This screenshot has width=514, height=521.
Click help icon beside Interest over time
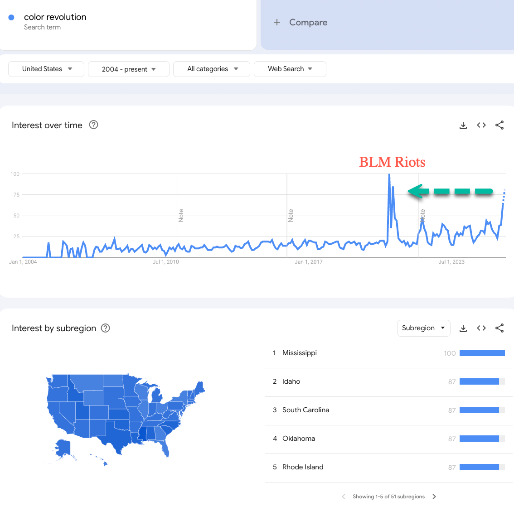pyautogui.click(x=93, y=125)
